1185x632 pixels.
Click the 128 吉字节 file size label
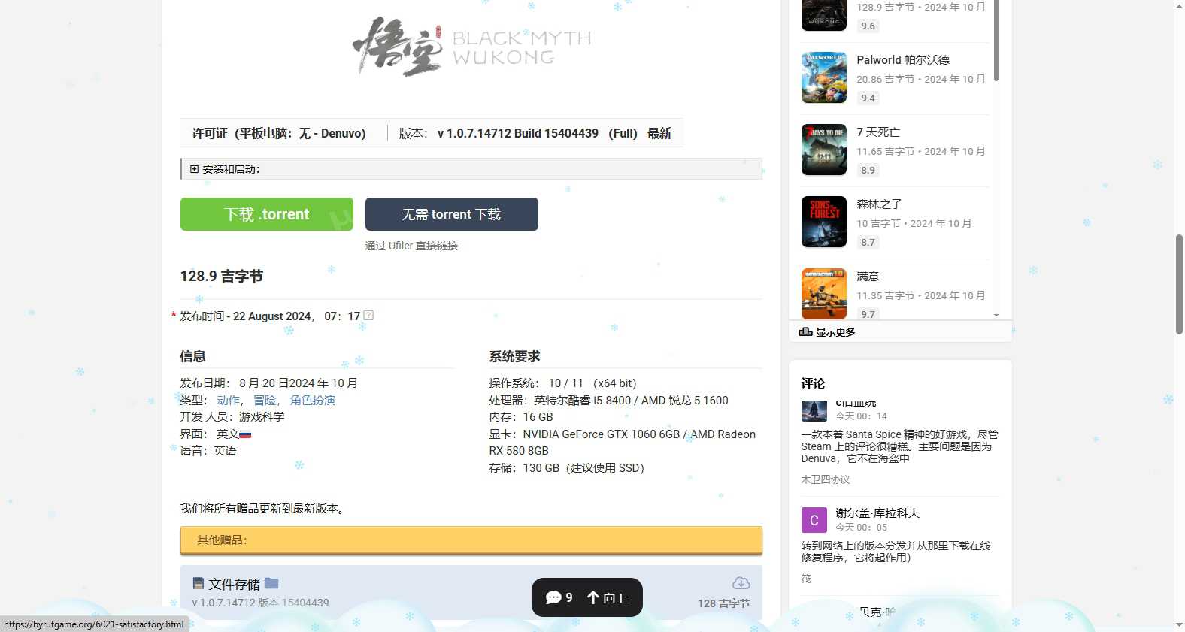(x=723, y=603)
